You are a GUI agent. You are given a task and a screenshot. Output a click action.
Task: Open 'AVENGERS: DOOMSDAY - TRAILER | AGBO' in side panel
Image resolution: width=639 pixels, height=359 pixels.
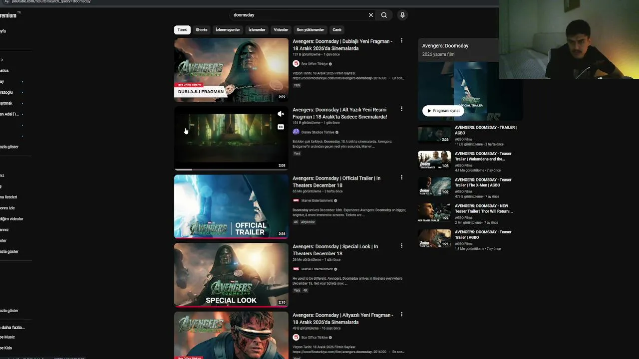pyautogui.click(x=486, y=130)
